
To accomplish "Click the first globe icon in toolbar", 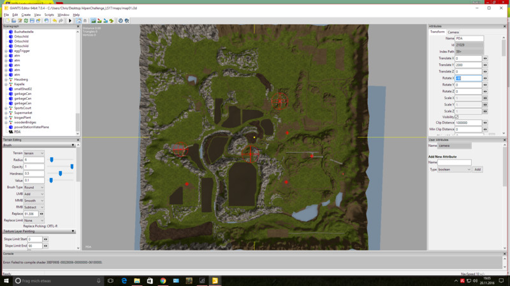I will tap(120, 21).
